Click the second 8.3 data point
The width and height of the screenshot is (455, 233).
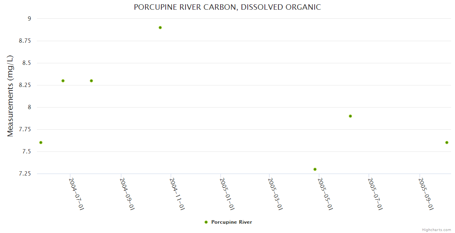click(91, 81)
